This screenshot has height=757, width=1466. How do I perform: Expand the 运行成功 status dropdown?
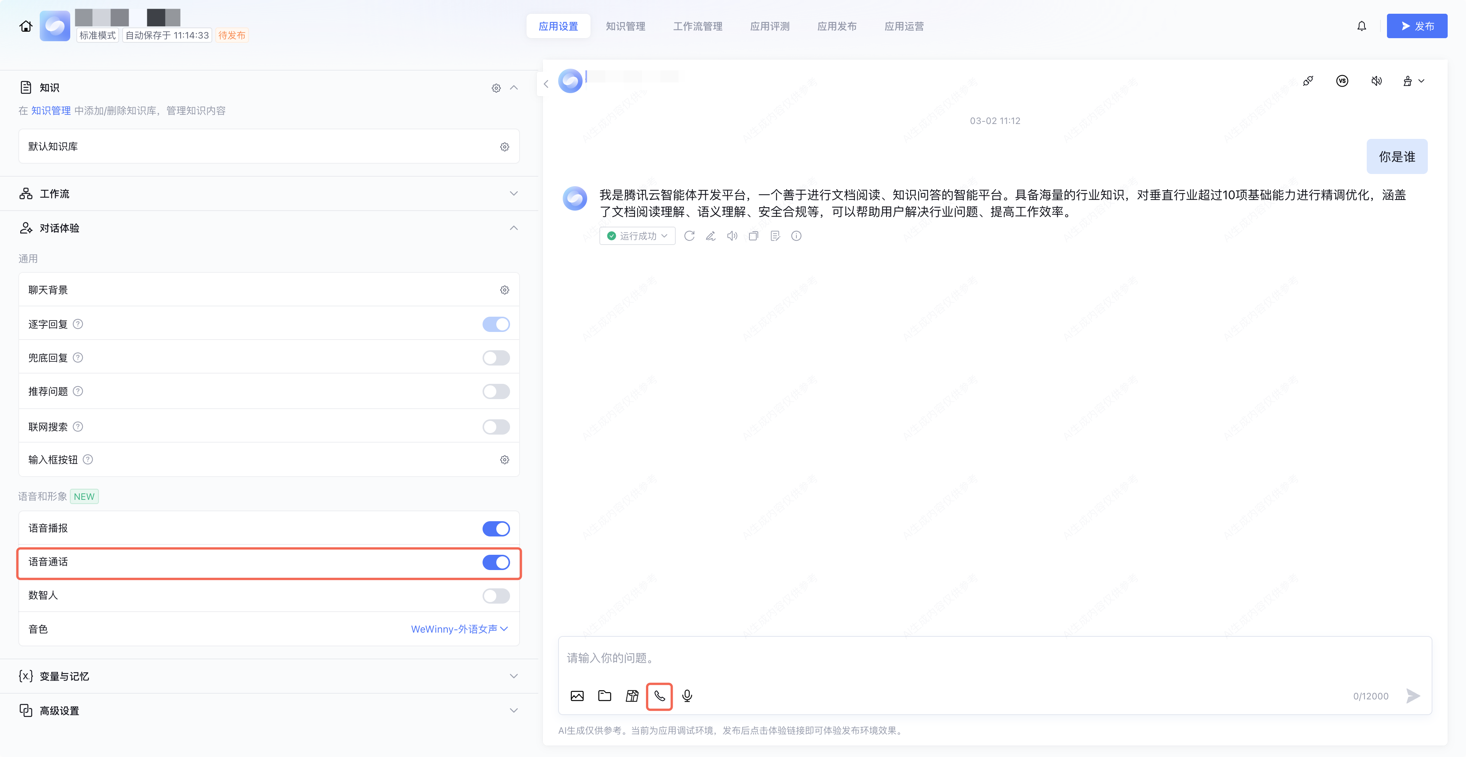point(638,235)
